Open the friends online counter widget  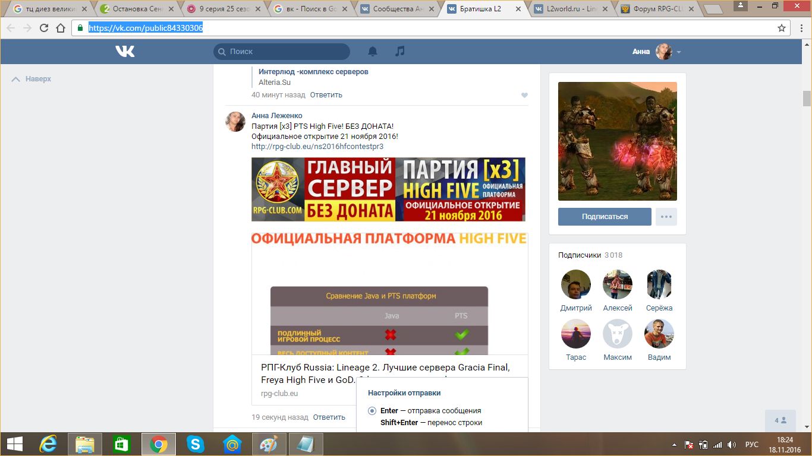(x=780, y=420)
